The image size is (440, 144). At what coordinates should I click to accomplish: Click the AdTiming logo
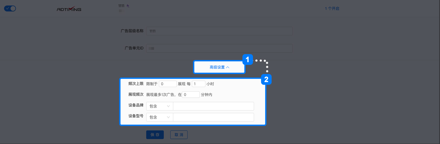click(69, 9)
